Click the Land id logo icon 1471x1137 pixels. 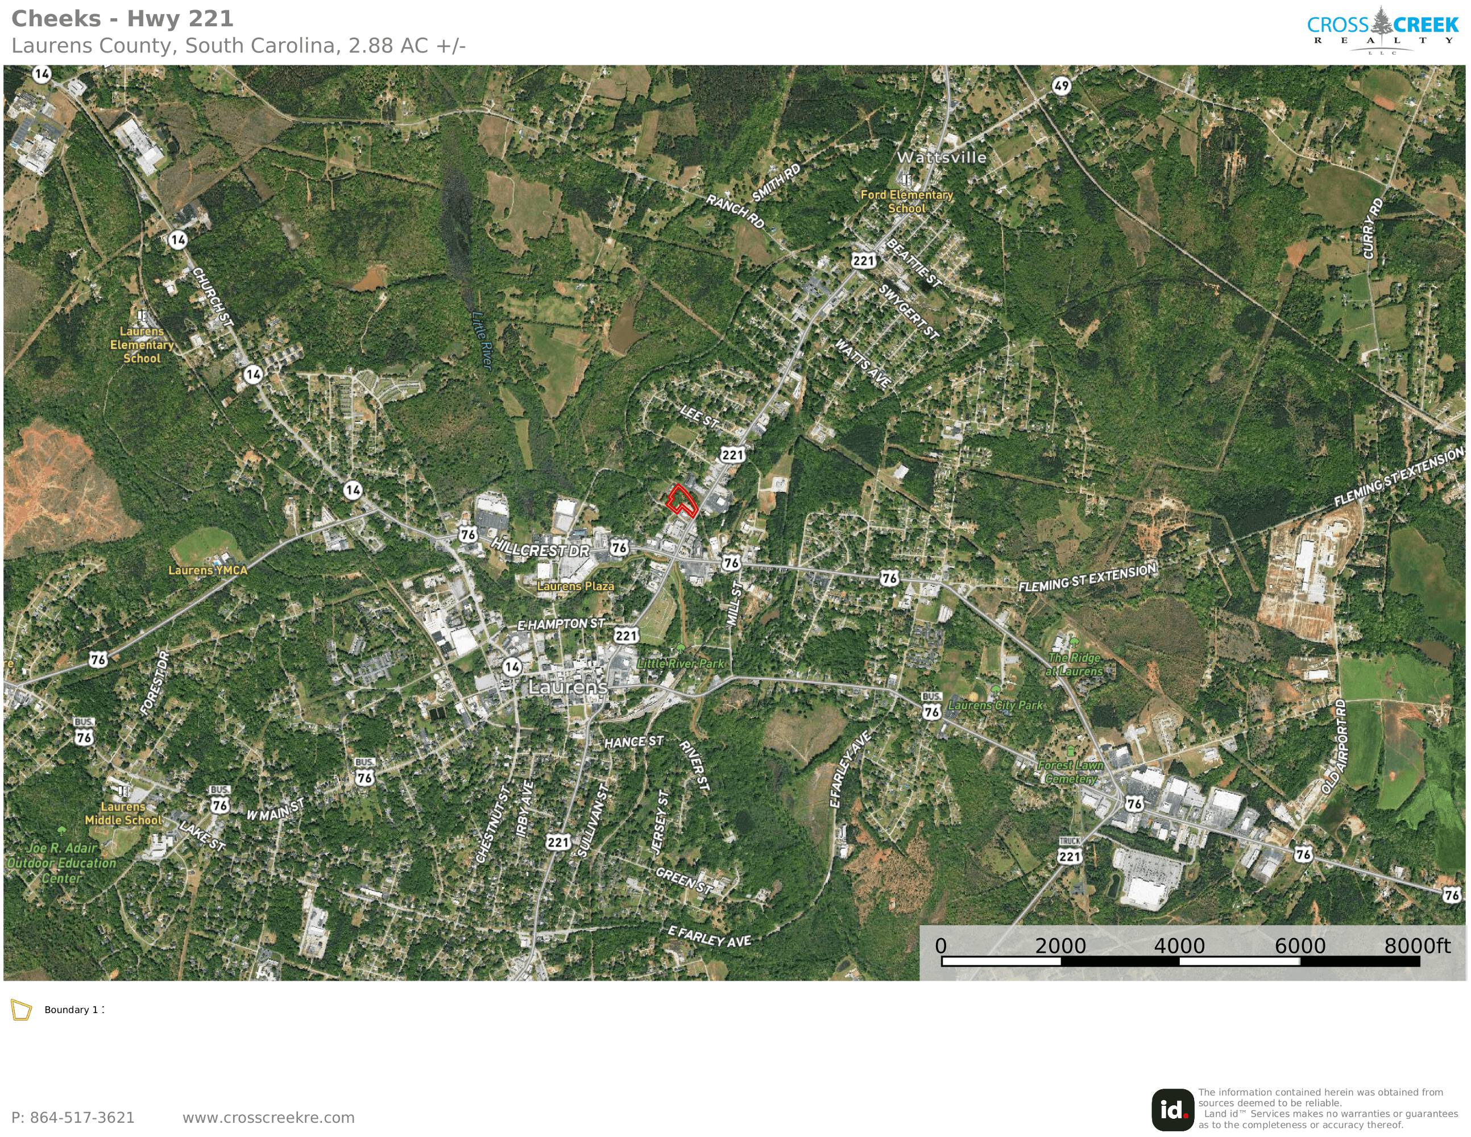click(1173, 1109)
